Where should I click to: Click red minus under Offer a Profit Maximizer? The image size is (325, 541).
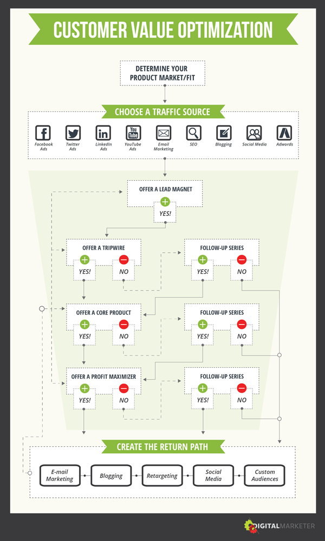coord(123,388)
